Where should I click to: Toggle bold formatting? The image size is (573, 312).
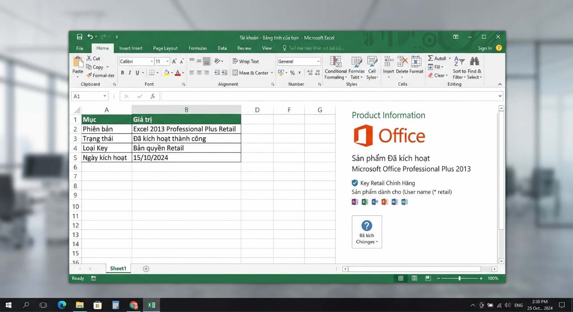tap(123, 73)
